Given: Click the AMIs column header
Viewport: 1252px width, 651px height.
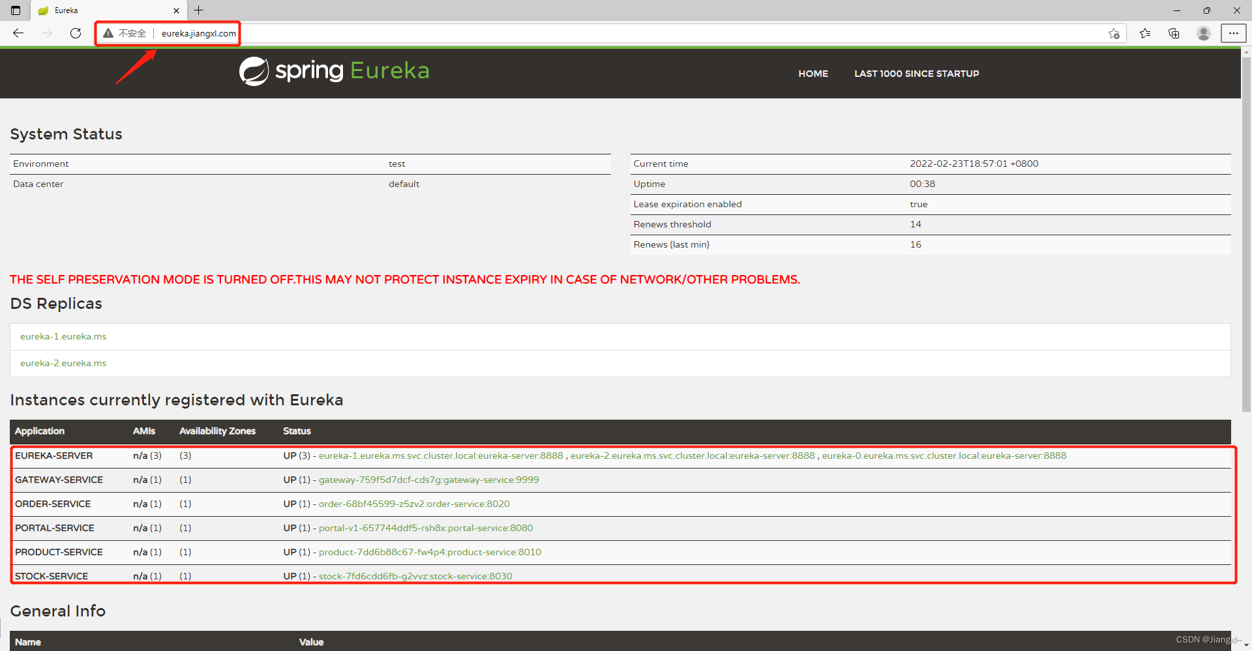Looking at the screenshot, I should click(144, 431).
